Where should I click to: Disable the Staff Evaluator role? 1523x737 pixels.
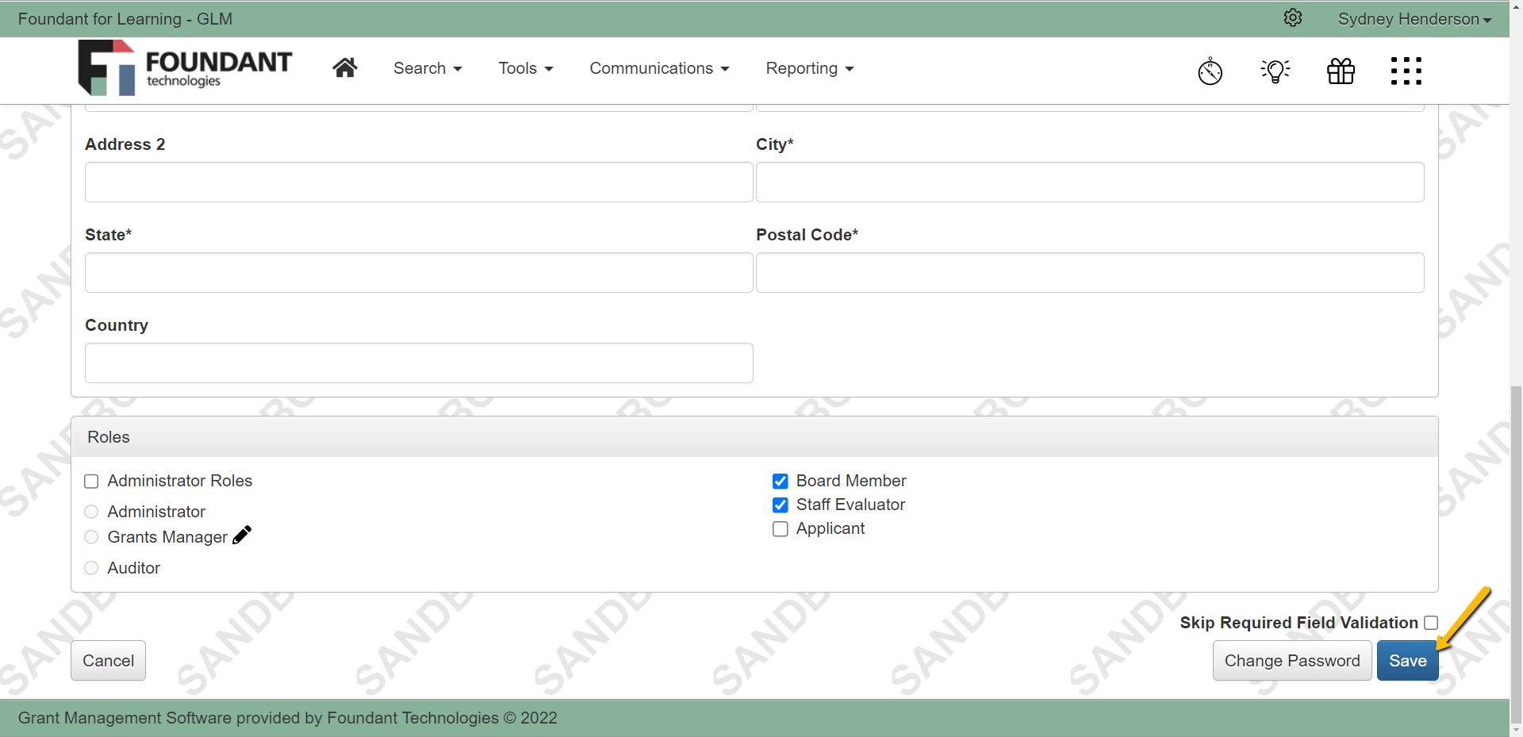point(780,505)
